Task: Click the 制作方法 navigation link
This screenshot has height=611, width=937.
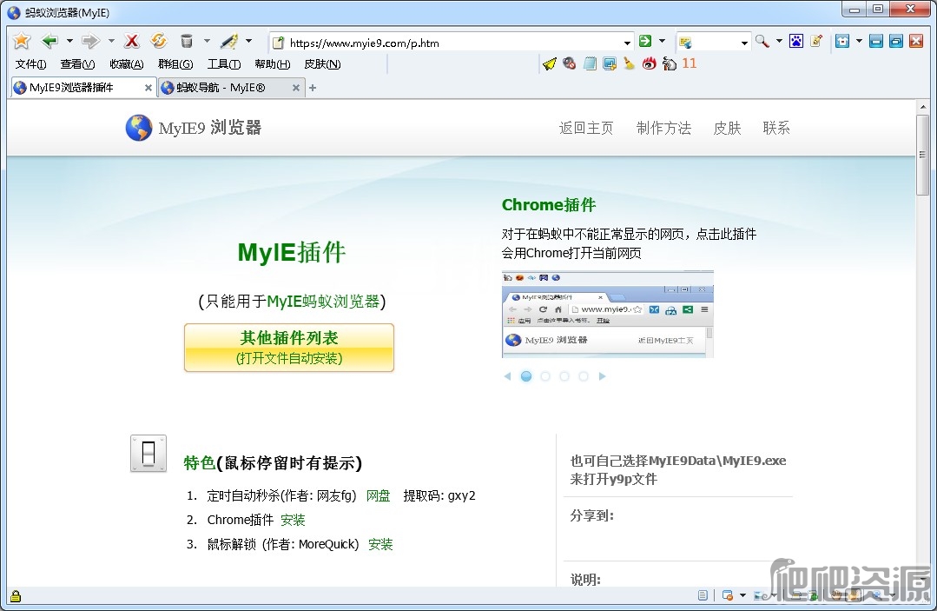Action: (664, 128)
